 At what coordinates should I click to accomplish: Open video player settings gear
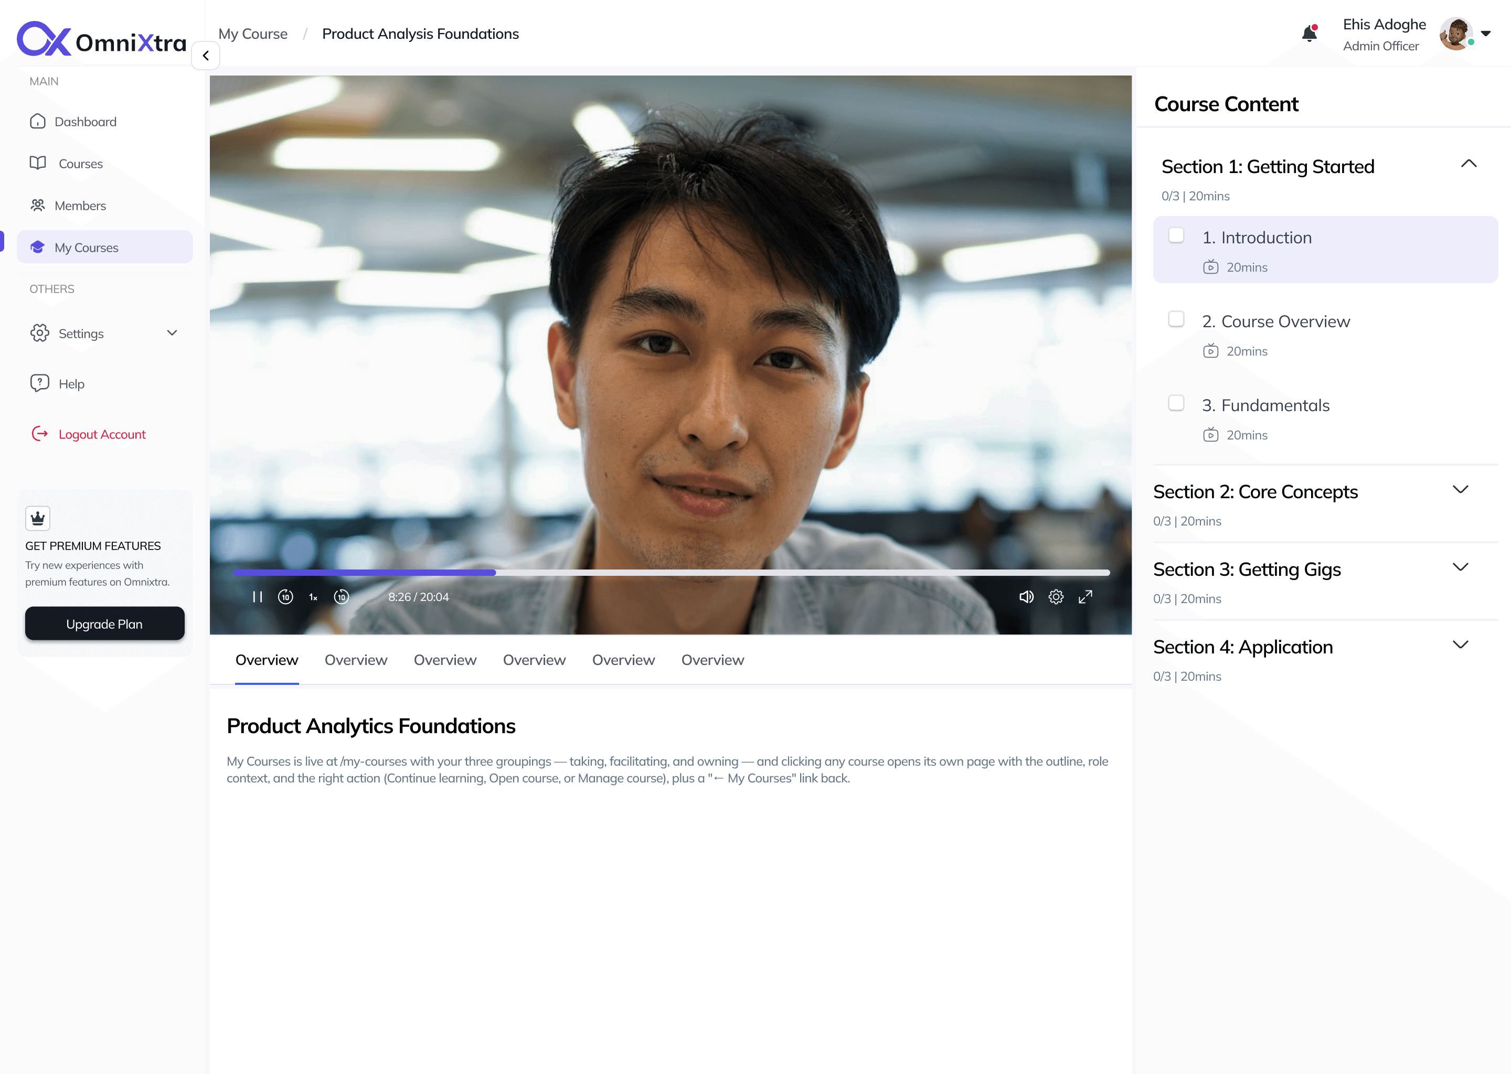(x=1056, y=597)
